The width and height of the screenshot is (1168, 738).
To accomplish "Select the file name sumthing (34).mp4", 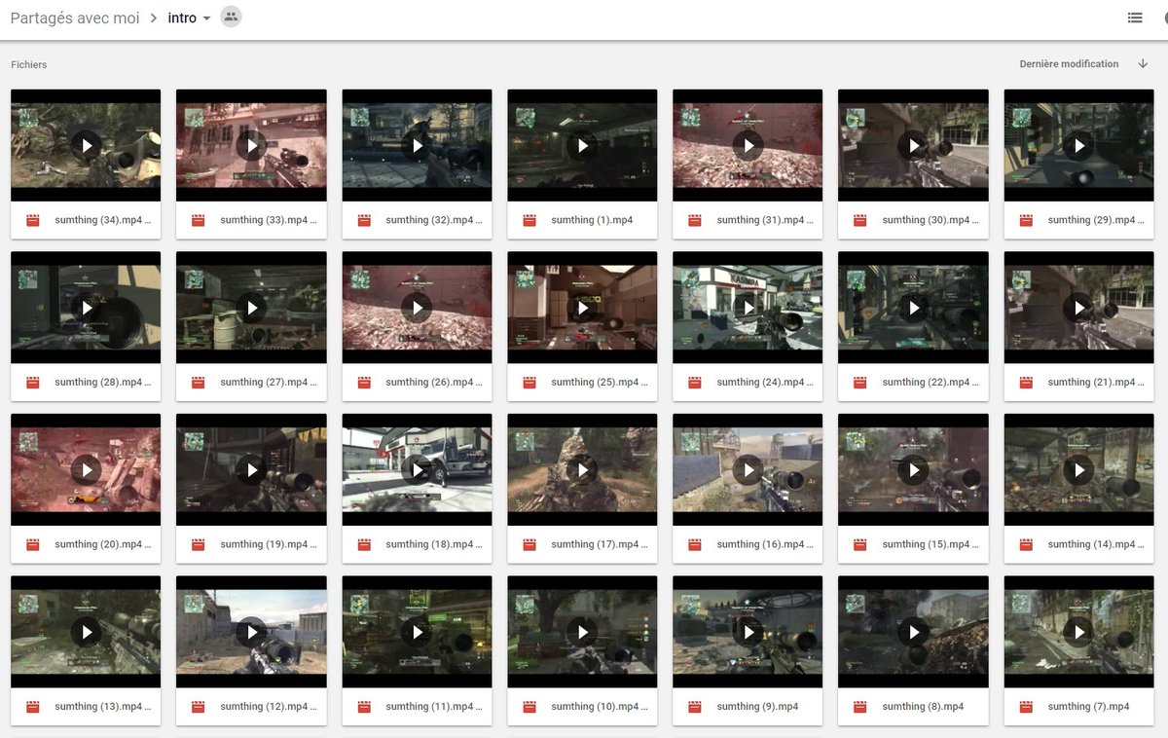I will tap(103, 220).
